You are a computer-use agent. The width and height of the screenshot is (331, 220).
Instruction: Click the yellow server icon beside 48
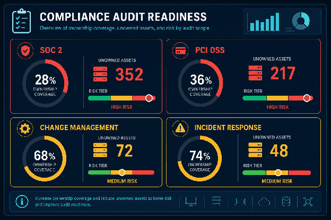tap(255, 150)
